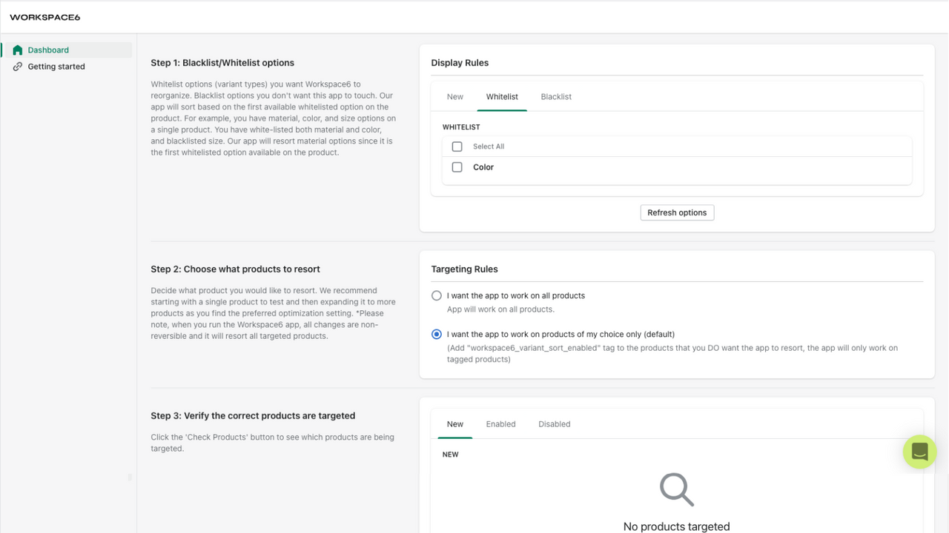Switch to the Blacklist tab
The height and width of the screenshot is (533, 949).
coord(556,97)
